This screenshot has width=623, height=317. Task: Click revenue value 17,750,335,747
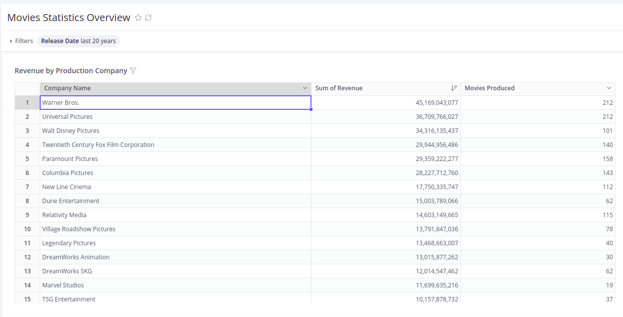click(x=386, y=187)
